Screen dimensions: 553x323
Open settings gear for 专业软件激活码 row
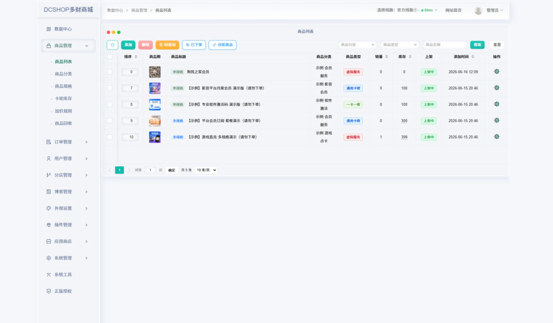coord(497,104)
